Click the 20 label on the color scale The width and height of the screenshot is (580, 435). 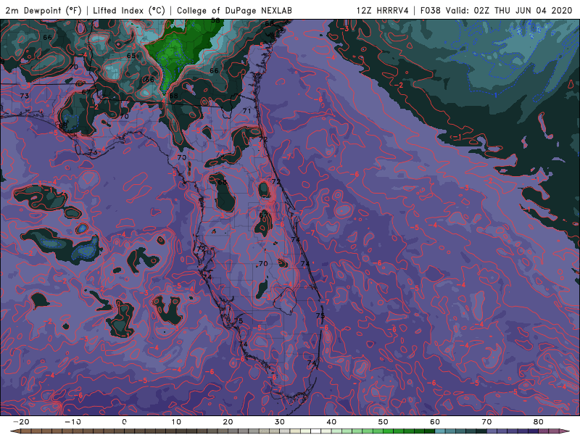(228, 422)
